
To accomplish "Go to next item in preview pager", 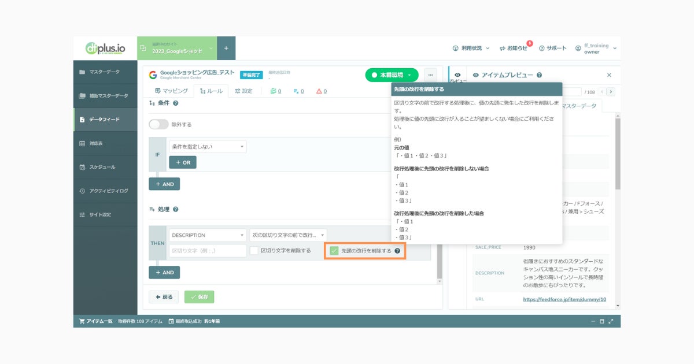I will tap(611, 92).
